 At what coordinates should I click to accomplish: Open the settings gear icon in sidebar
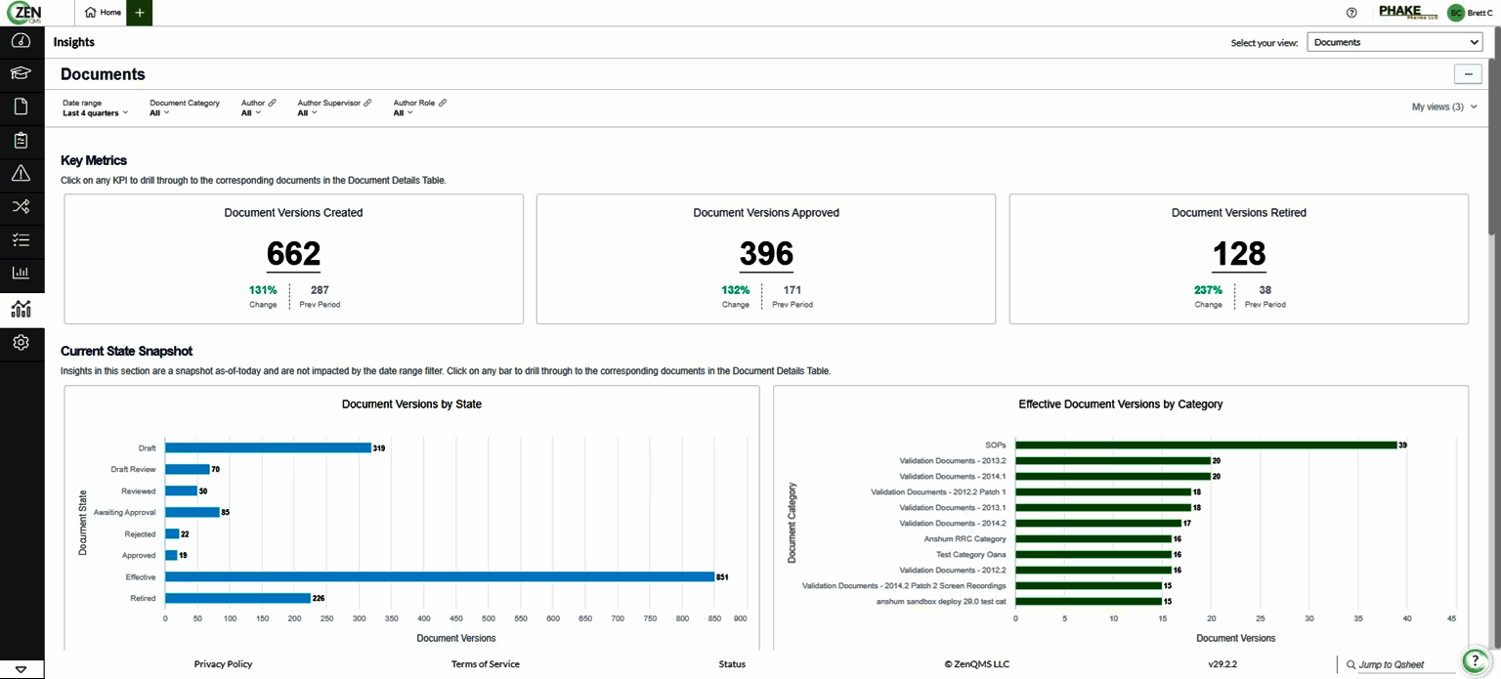click(21, 342)
